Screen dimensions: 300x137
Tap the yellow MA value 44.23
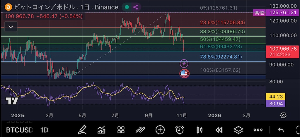[275, 97]
